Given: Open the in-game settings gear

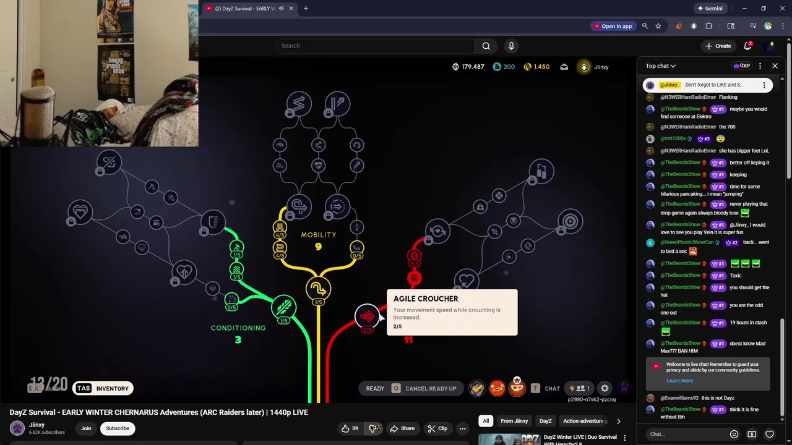Looking at the screenshot, I should (605, 388).
